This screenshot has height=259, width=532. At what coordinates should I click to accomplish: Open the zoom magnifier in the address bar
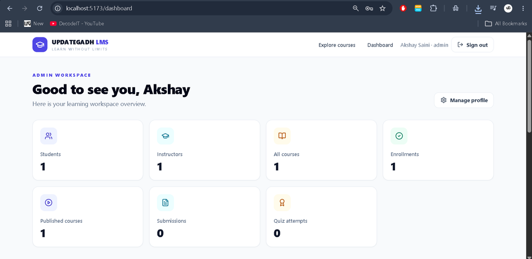click(x=355, y=8)
